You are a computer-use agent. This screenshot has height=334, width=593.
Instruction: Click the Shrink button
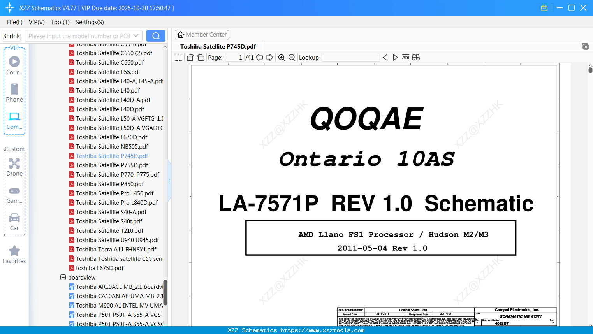click(11, 36)
